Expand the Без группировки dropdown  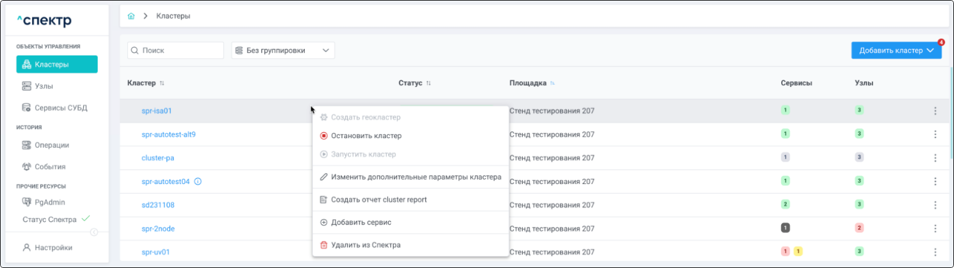(x=283, y=51)
